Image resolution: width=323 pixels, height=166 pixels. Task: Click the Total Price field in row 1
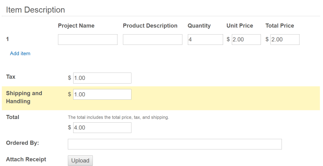(284, 40)
